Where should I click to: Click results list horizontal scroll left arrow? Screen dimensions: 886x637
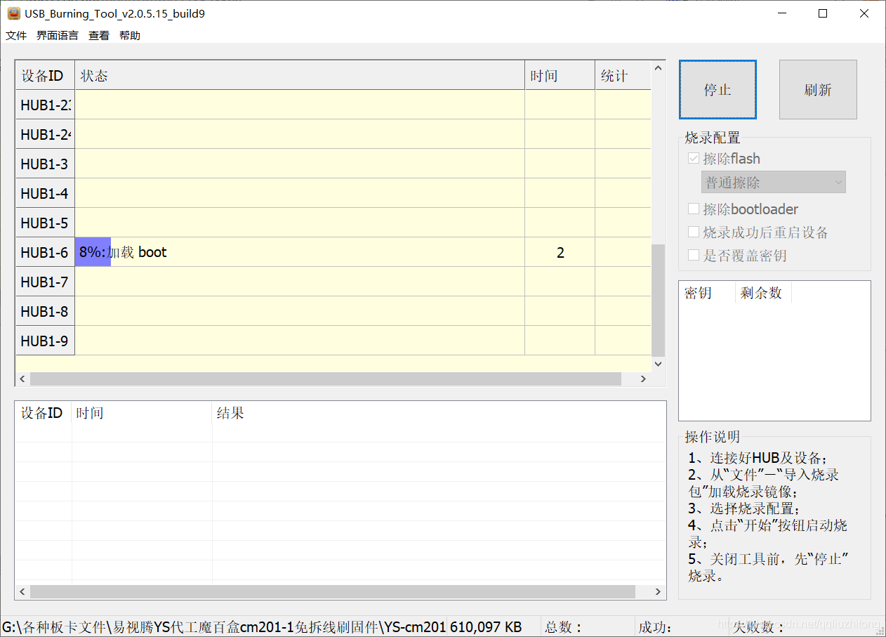(22, 592)
